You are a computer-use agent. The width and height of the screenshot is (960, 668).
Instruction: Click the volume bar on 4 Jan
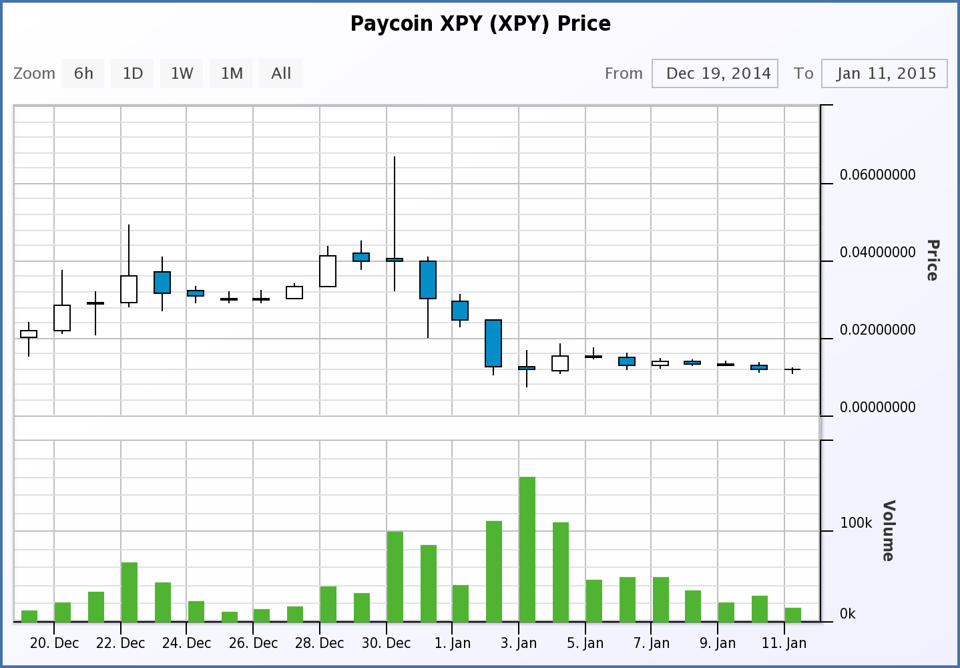(561, 572)
